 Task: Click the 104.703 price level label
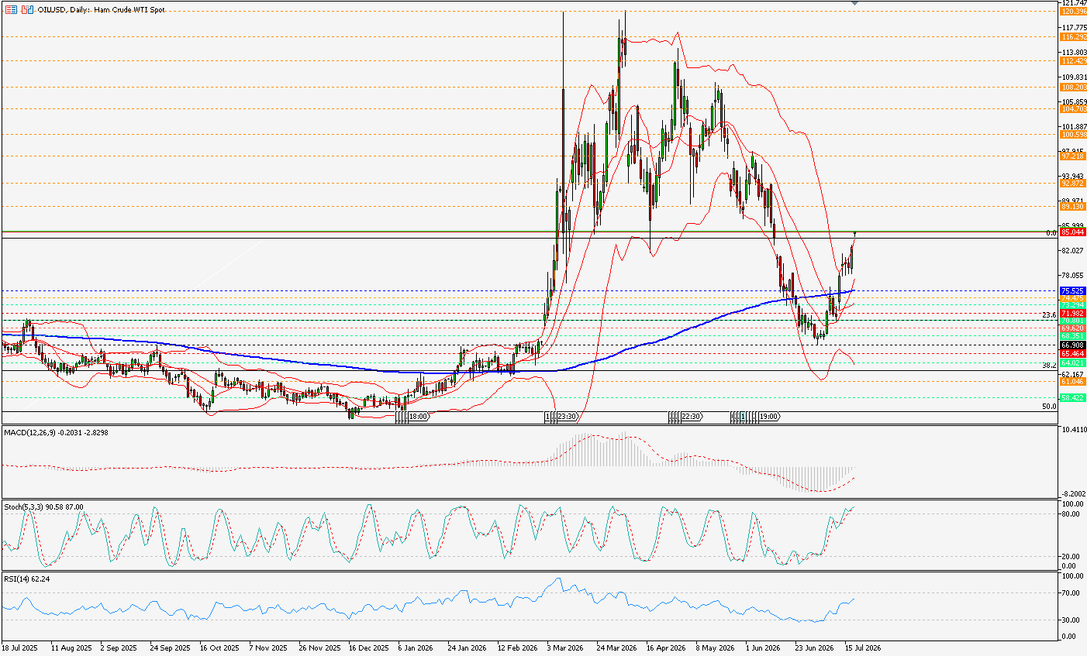[x=1073, y=108]
